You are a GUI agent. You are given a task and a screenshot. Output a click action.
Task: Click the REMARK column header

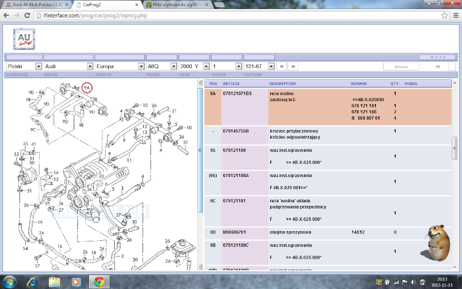[x=359, y=84]
